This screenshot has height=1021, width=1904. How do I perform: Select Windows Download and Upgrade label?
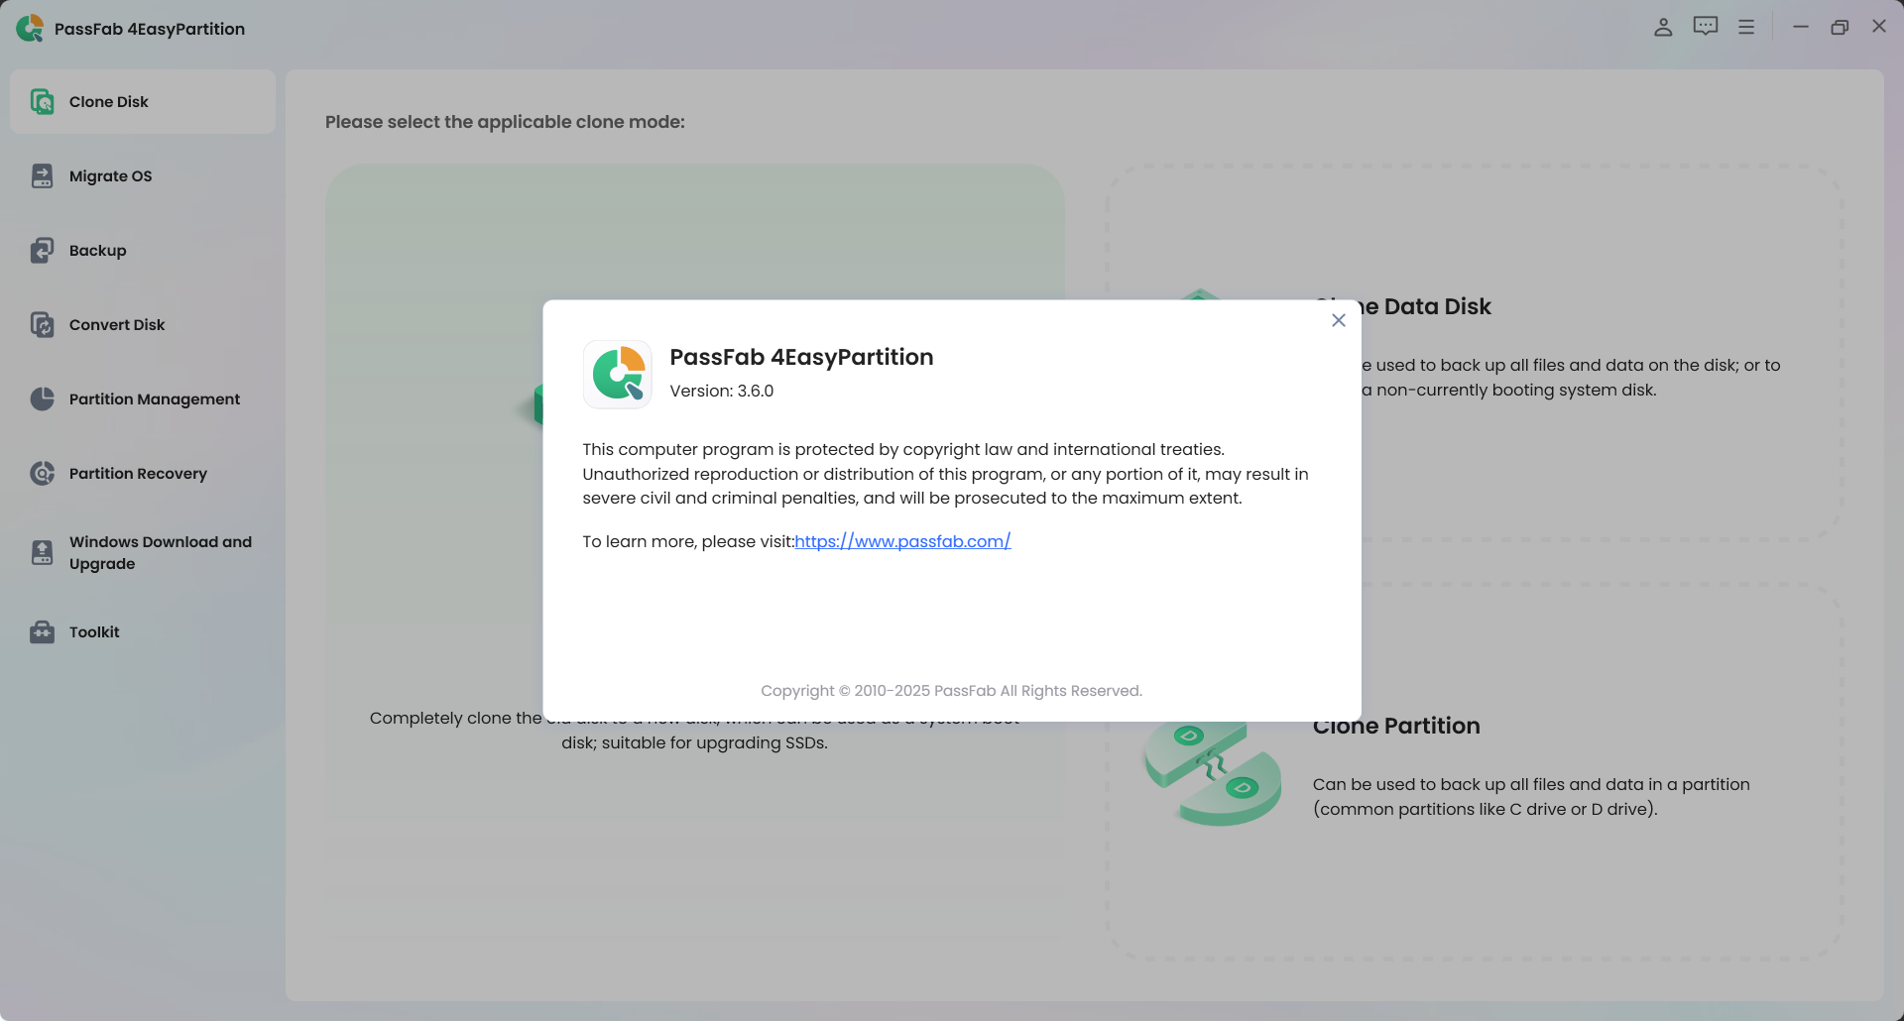pyautogui.click(x=161, y=552)
